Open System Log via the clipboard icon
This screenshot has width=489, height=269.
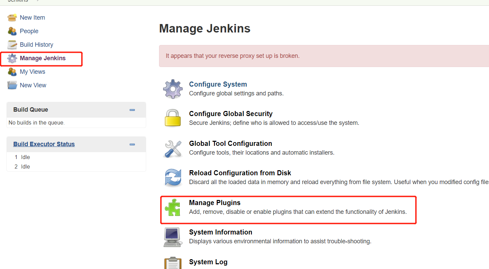coord(173,263)
